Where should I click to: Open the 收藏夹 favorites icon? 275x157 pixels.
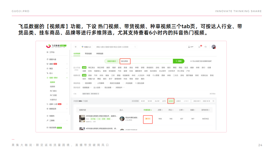47,116
